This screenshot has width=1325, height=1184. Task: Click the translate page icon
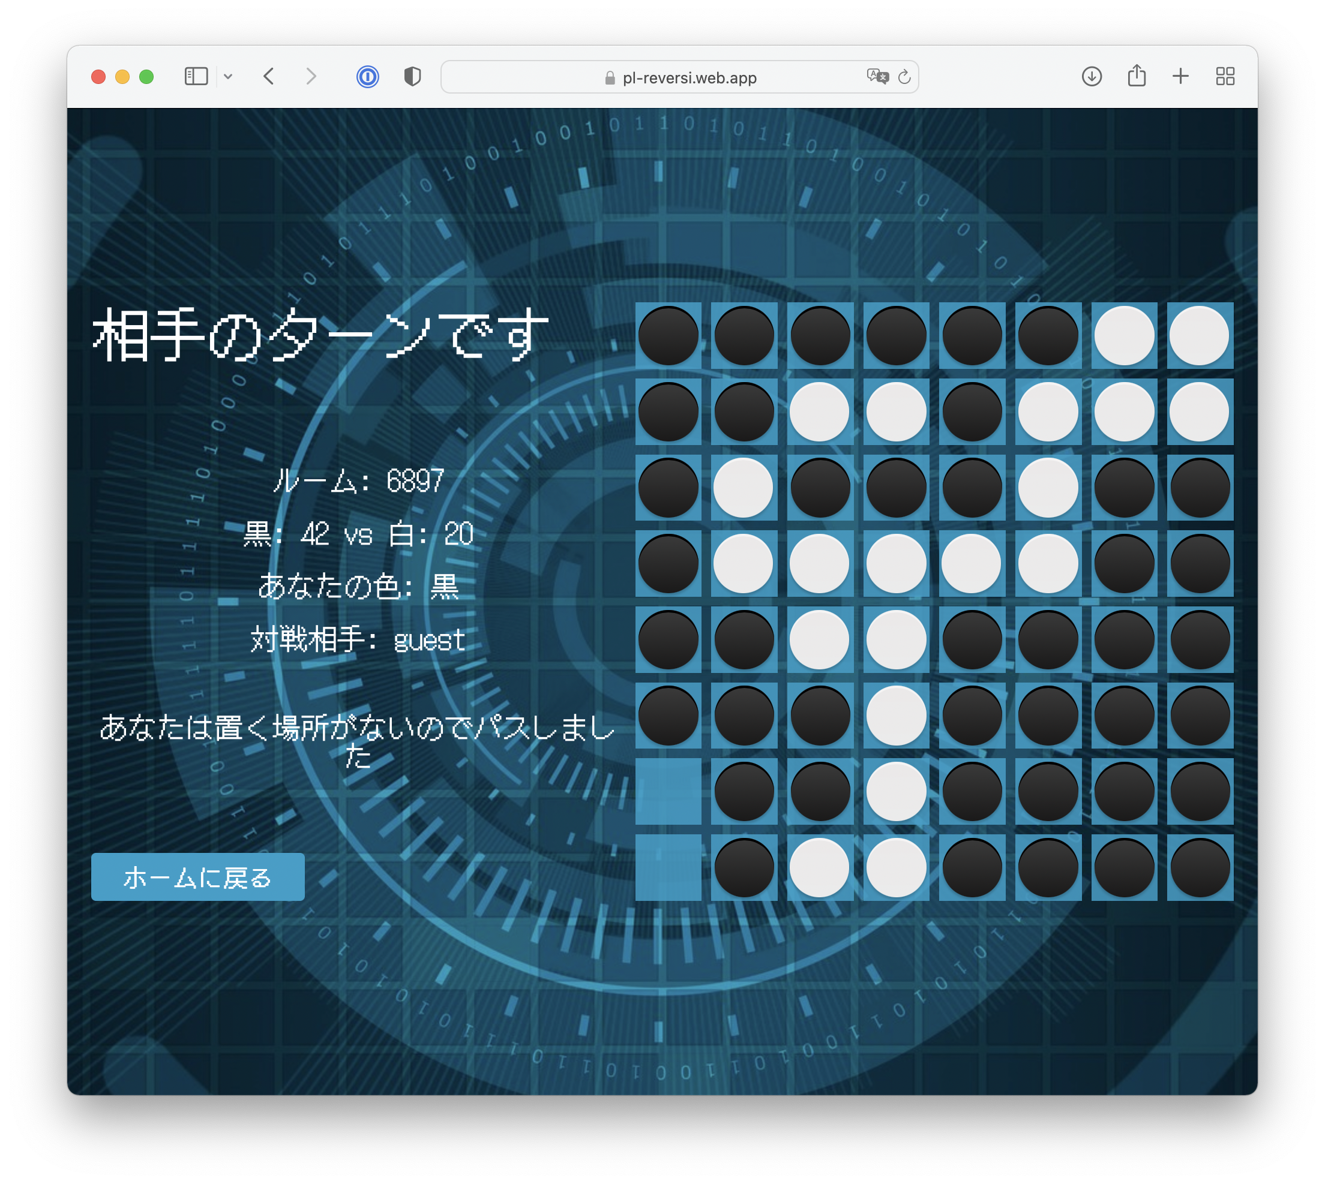tap(877, 77)
